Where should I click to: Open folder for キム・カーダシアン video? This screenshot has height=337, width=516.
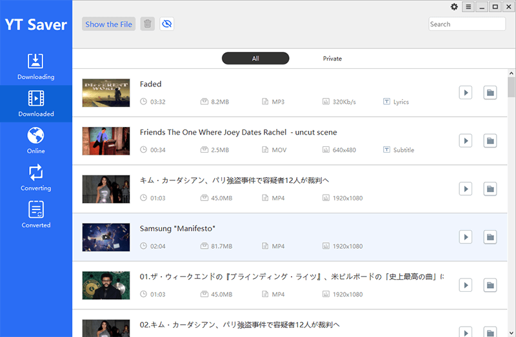tap(490, 189)
